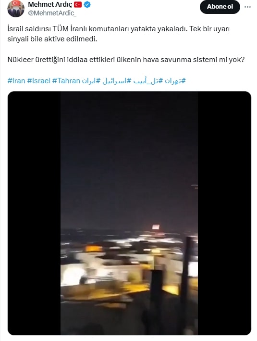Click the right black bar of video
257x341 pixels.
[x=224, y=213]
